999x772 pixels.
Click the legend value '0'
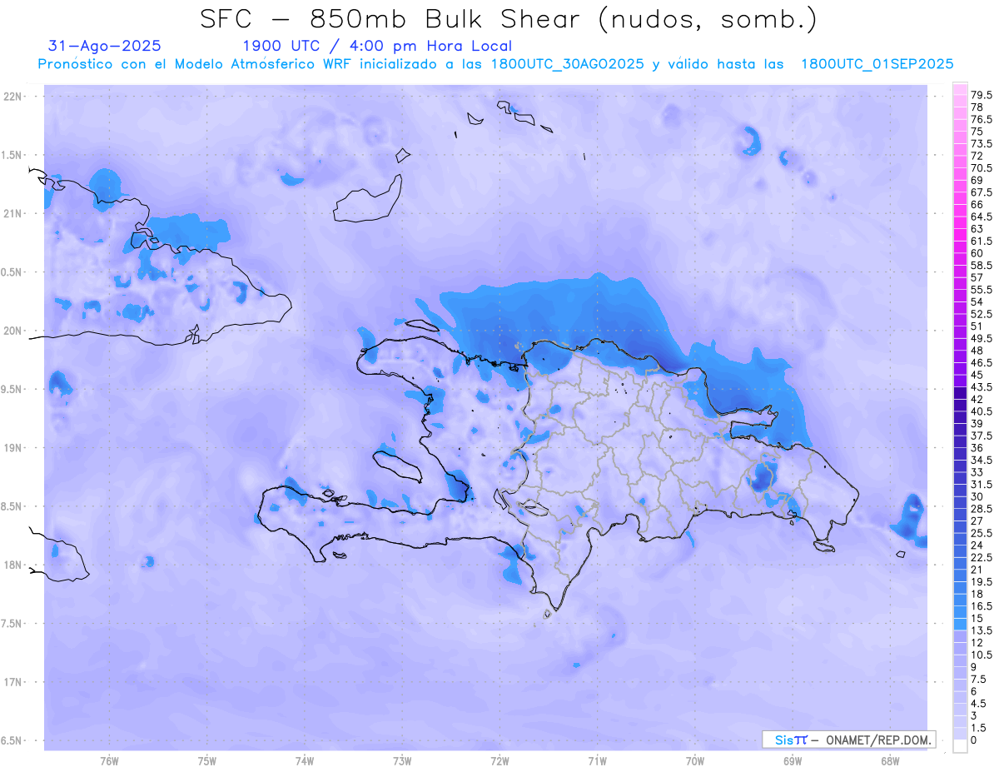(974, 740)
